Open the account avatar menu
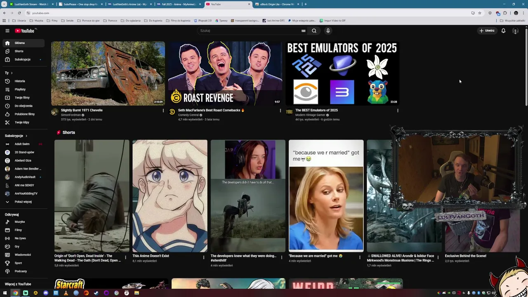Screen dimensions: 528x297 tap(515, 31)
